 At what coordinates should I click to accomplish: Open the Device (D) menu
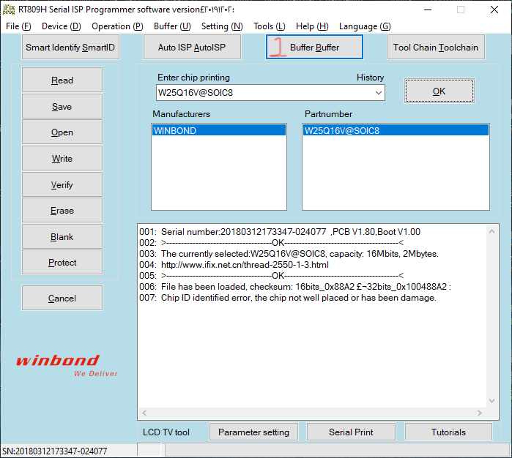(61, 26)
